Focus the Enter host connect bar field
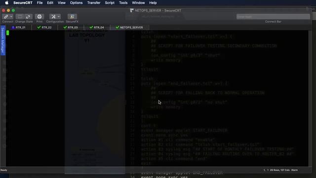 coord(273,17)
